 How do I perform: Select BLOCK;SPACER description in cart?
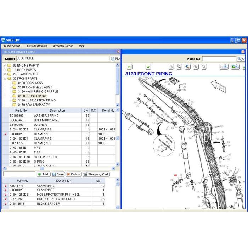49,204
